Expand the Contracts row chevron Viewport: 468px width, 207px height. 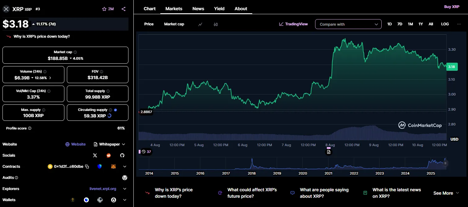click(125, 167)
